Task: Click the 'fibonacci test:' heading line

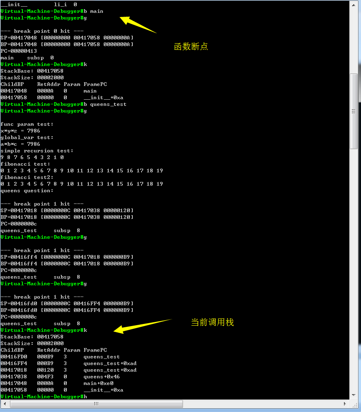Action: pyautogui.click(x=25, y=164)
